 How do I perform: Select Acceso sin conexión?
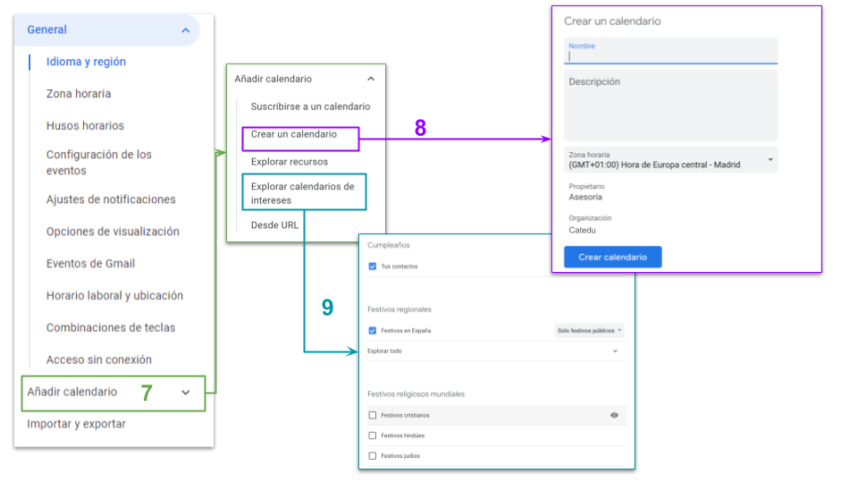(98, 360)
